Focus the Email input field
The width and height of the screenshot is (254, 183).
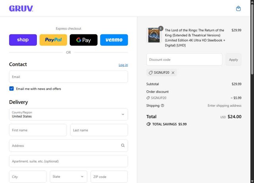tap(69, 77)
